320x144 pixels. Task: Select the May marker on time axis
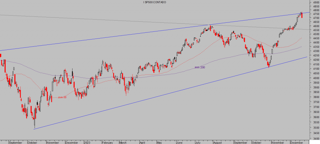(159, 142)
